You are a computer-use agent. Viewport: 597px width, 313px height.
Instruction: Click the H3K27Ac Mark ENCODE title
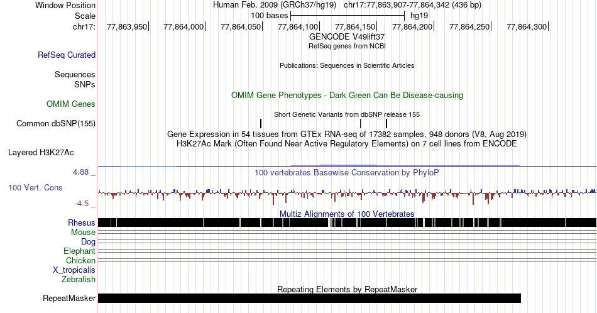point(347,143)
